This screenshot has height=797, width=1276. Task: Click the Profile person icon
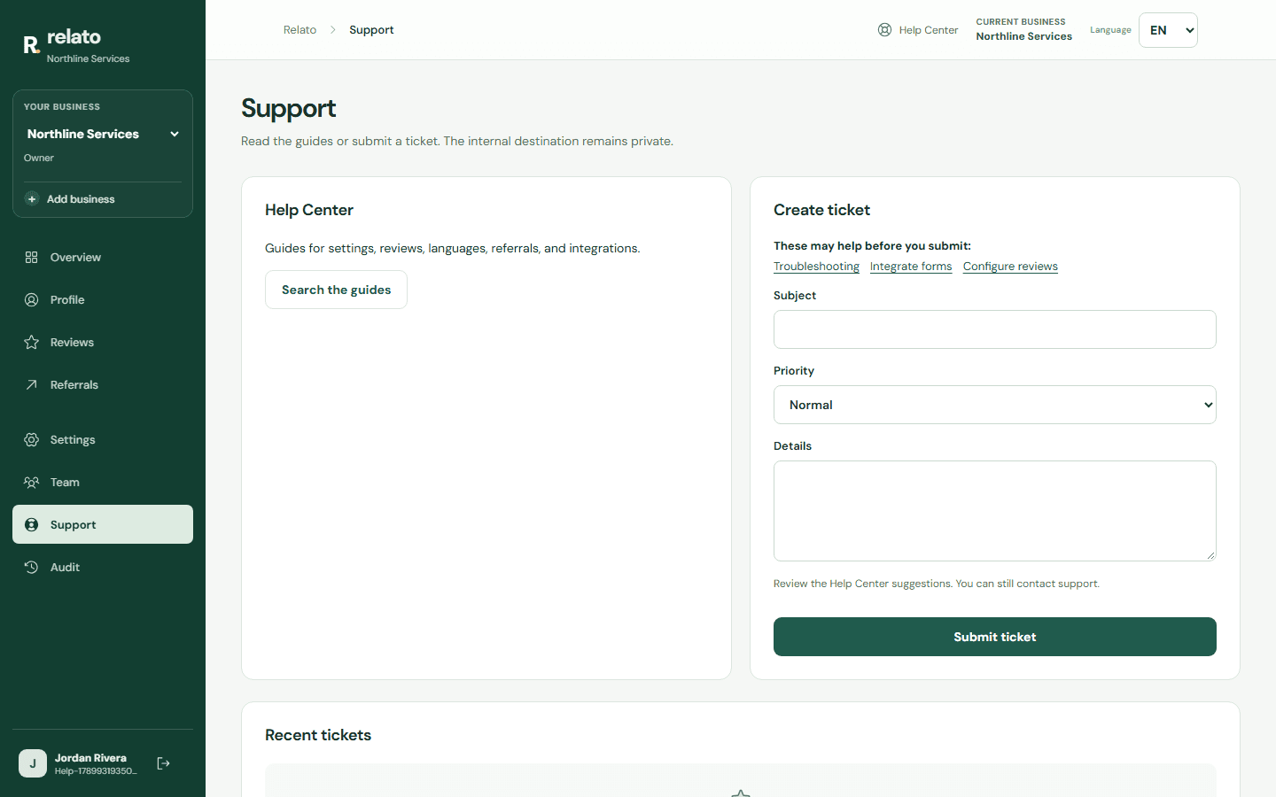pyautogui.click(x=32, y=300)
